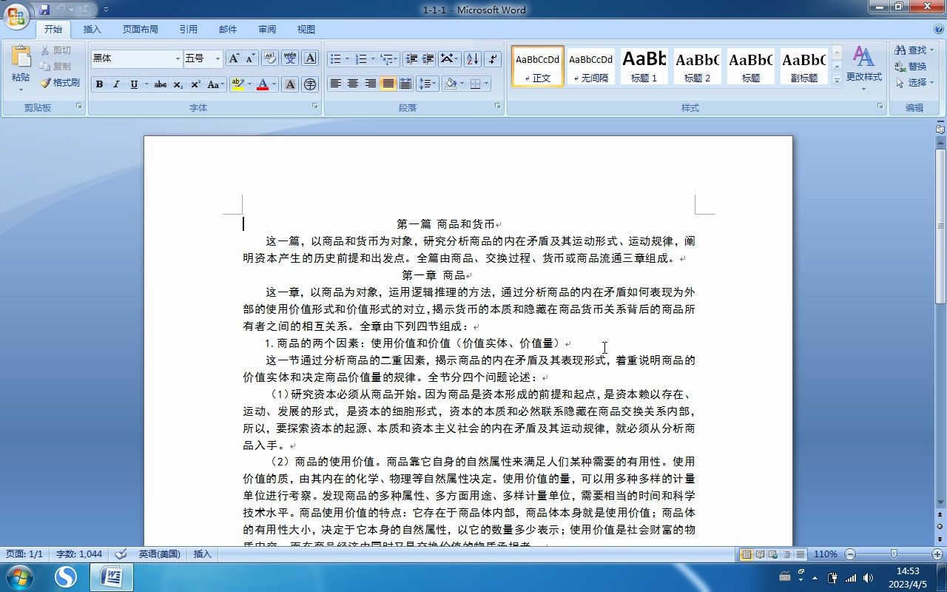Click the Paste (粘贴) icon
The image size is (947, 592).
pos(21,56)
